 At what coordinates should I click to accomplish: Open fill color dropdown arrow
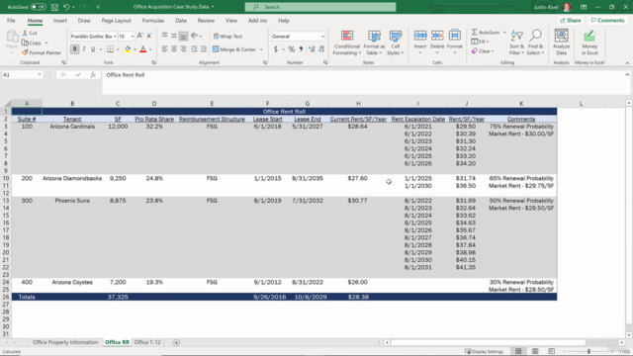(x=135, y=49)
